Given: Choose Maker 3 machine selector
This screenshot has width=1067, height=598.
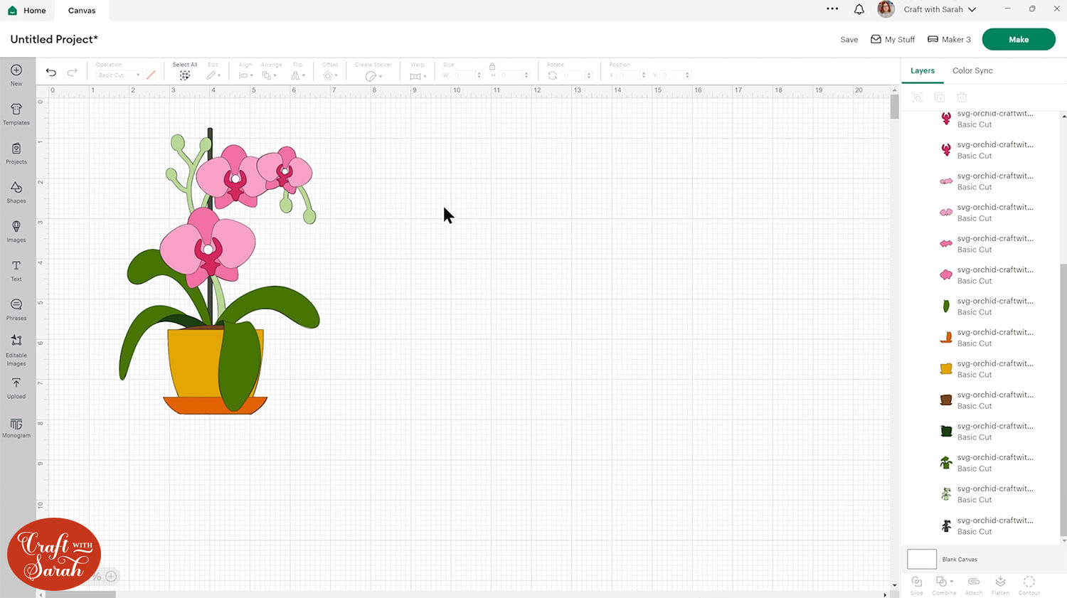Looking at the screenshot, I should [949, 40].
